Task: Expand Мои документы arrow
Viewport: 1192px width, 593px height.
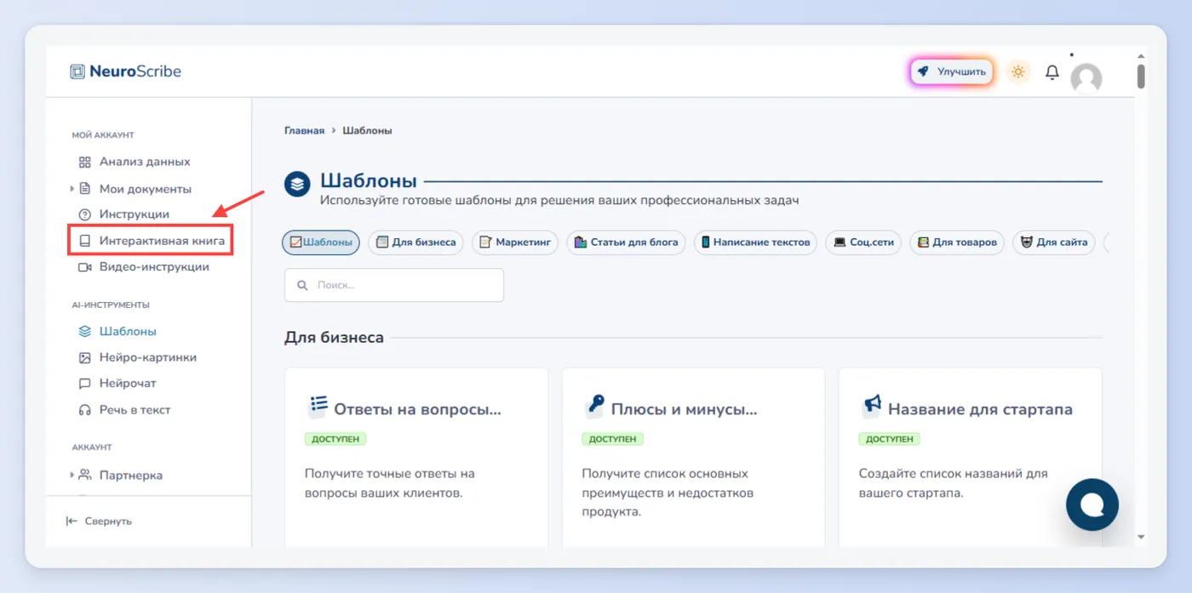Action: pyautogui.click(x=72, y=189)
